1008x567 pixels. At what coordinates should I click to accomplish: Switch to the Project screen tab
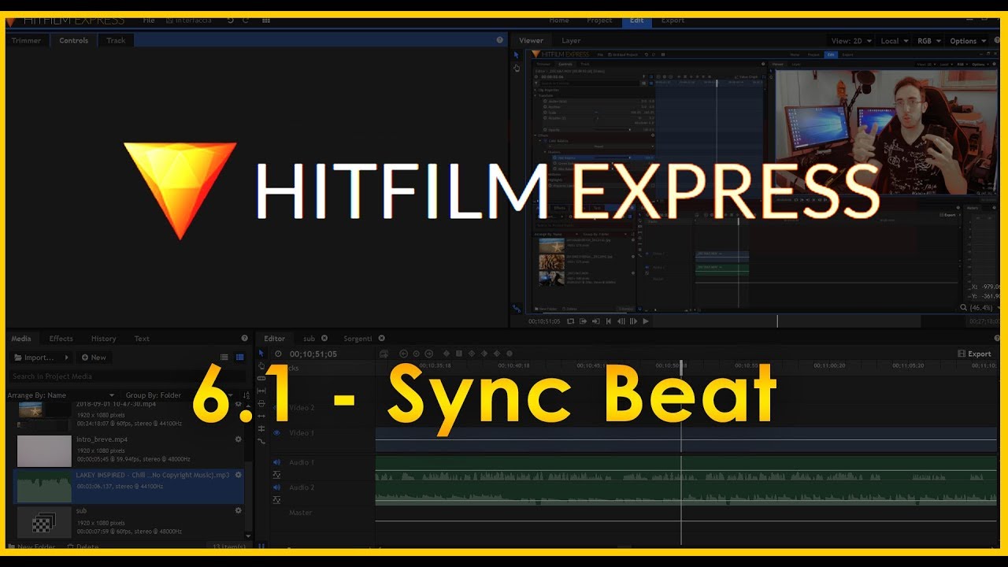tap(599, 20)
